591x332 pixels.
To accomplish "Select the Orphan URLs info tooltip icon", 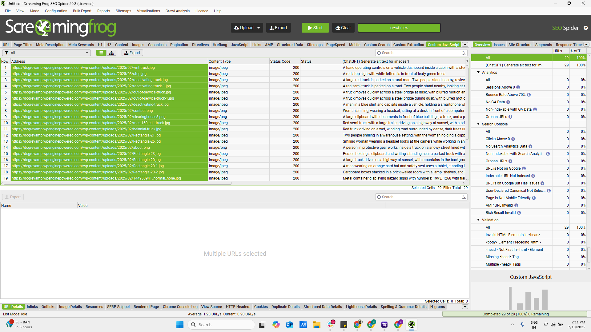I will click(510, 117).
